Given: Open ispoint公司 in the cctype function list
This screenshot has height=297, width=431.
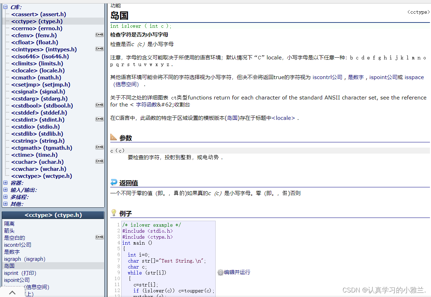Looking at the screenshot, I should (17, 280).
